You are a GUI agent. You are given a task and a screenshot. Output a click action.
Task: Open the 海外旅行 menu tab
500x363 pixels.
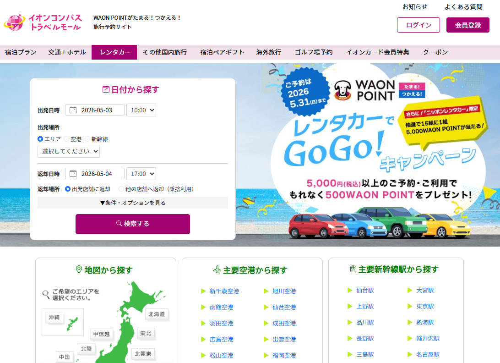(x=269, y=52)
